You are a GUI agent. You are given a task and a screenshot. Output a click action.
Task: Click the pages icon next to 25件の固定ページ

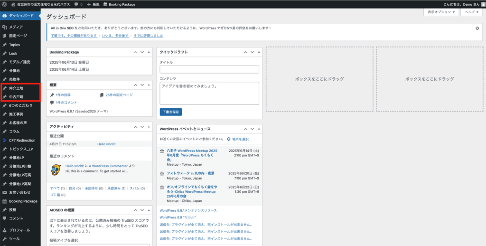[x=102, y=95]
